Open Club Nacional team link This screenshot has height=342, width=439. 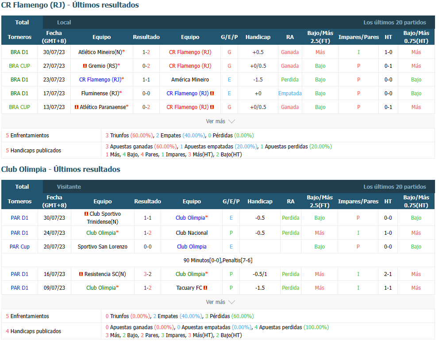[192, 233]
